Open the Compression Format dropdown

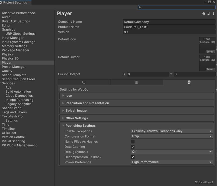pos(172,136)
